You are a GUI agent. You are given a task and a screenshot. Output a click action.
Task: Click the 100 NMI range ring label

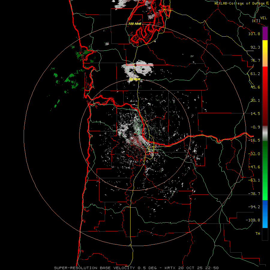coord(135,24)
